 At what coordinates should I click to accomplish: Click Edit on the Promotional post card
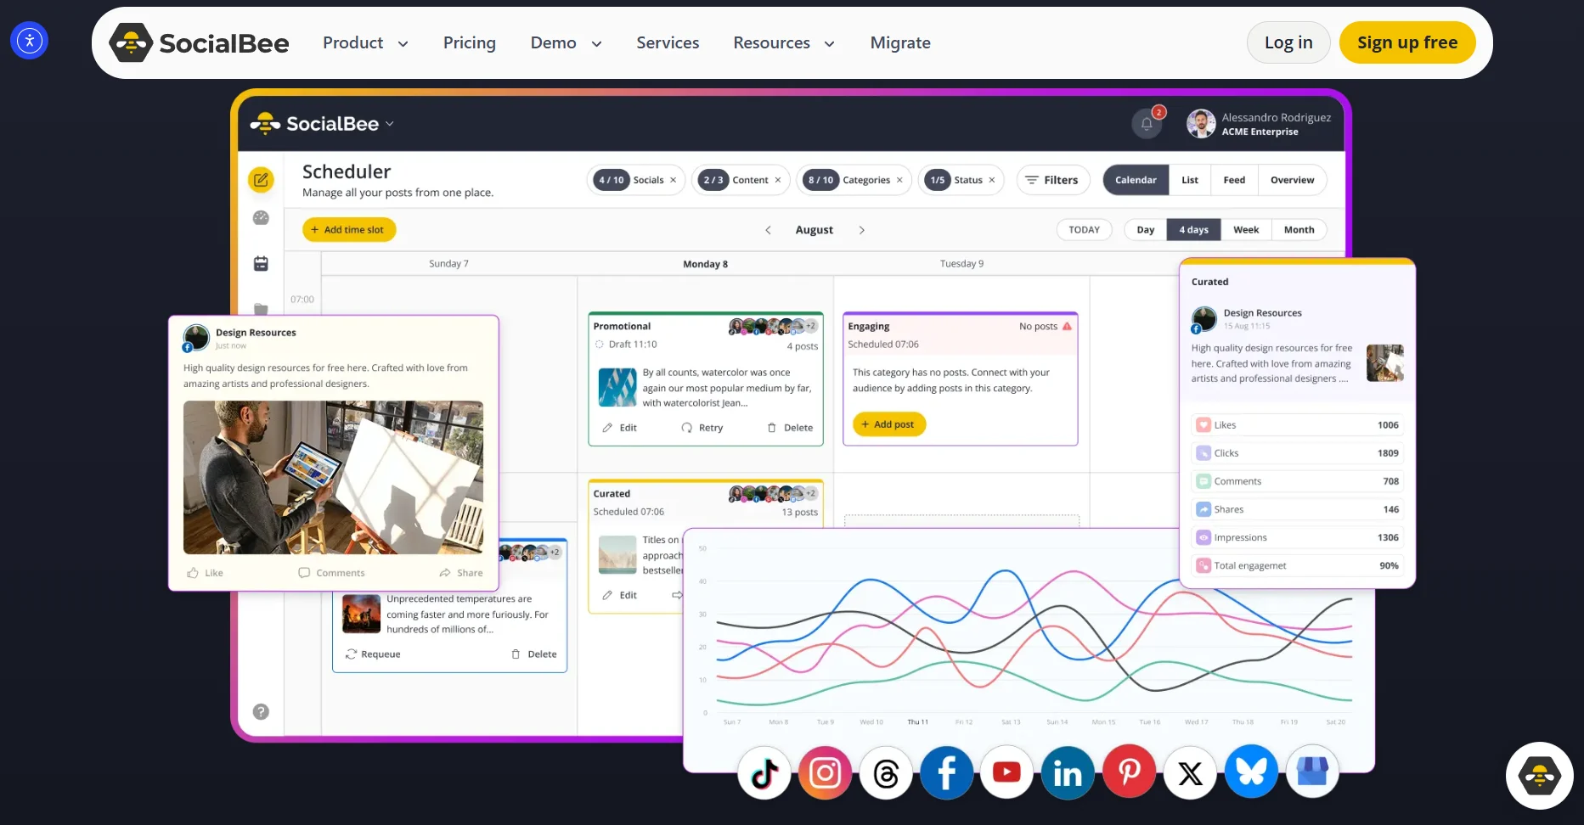(x=620, y=428)
